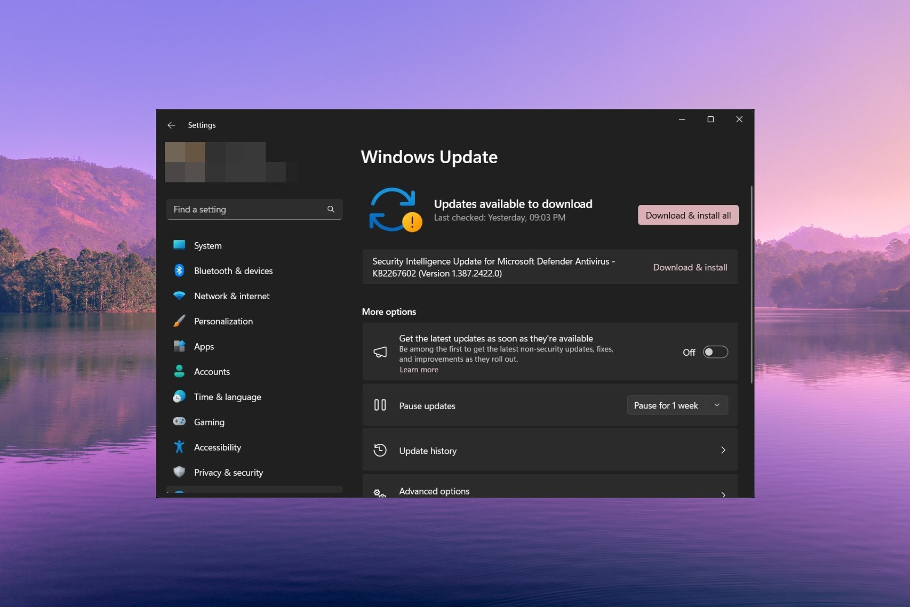Click the Personalization paintbrush icon

point(179,321)
